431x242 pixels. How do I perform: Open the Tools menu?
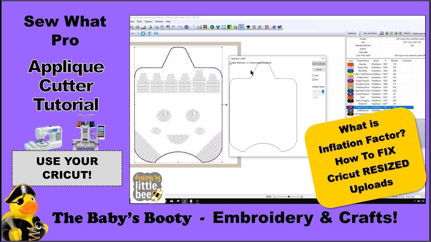click(x=139, y=22)
